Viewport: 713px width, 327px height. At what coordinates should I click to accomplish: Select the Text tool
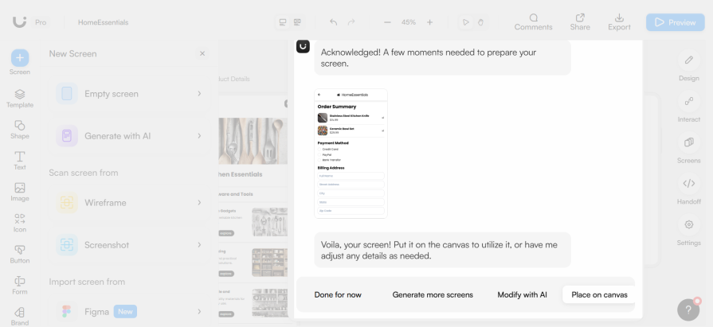20,160
